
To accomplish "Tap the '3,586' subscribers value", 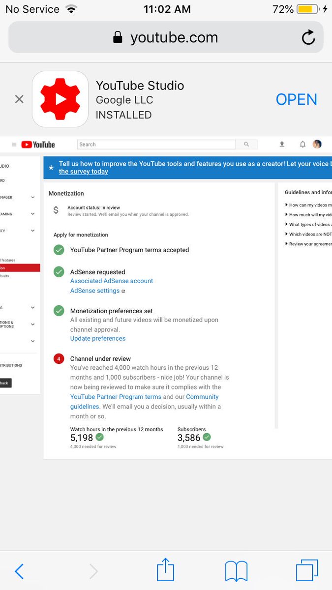I will pyautogui.click(x=189, y=437).
